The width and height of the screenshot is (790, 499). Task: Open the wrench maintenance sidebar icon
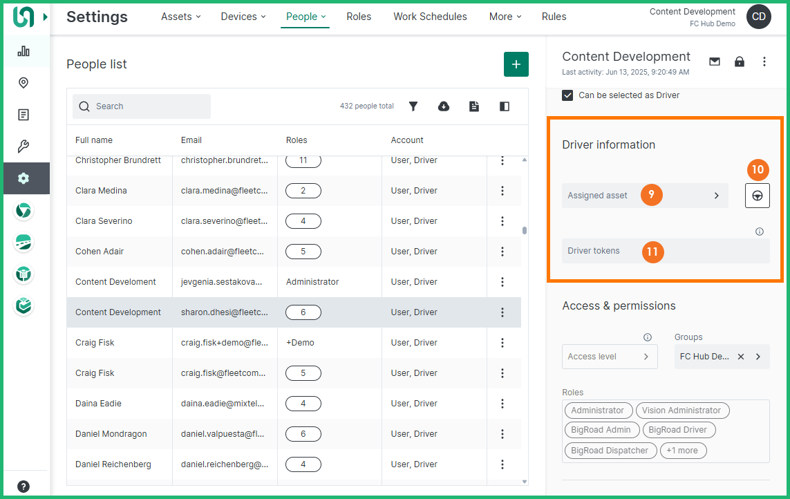click(x=23, y=147)
